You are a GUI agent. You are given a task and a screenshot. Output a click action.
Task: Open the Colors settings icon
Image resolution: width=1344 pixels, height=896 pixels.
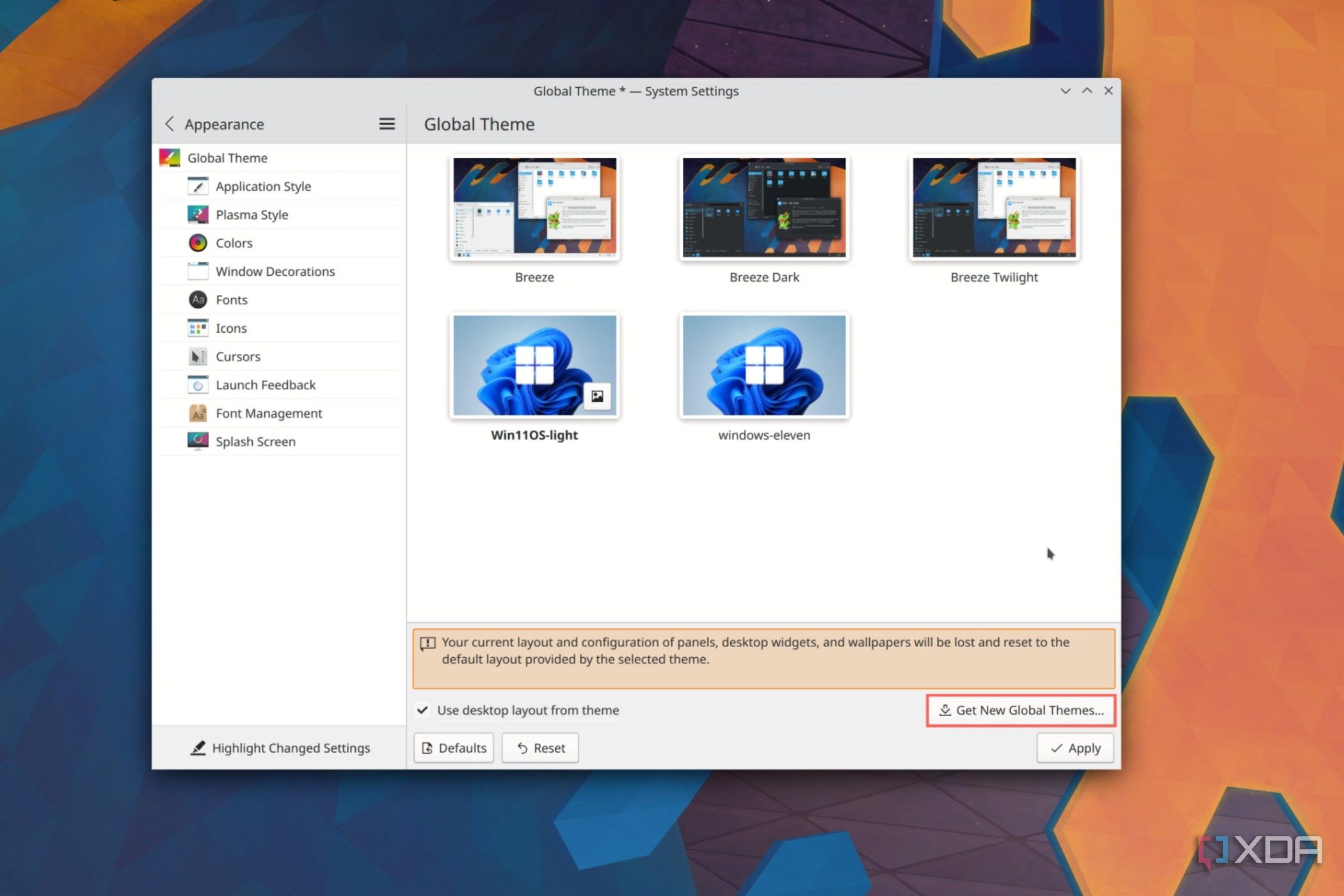(198, 243)
